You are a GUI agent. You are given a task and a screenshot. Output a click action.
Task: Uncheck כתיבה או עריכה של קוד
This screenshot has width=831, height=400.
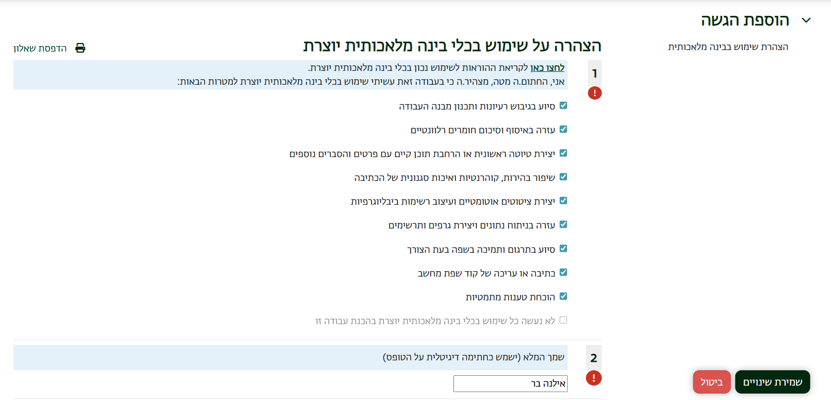click(563, 273)
